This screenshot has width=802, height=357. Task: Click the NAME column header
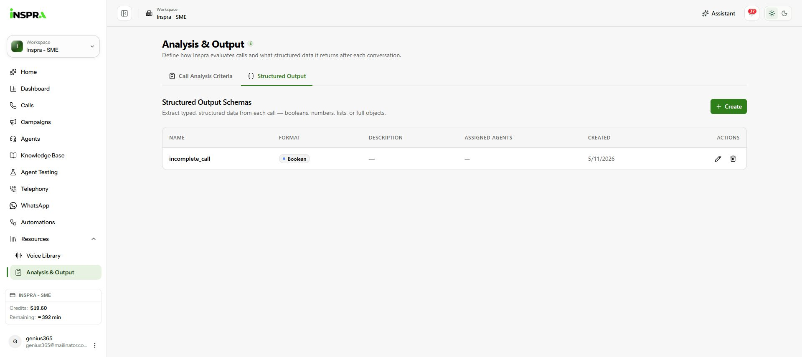tap(177, 137)
